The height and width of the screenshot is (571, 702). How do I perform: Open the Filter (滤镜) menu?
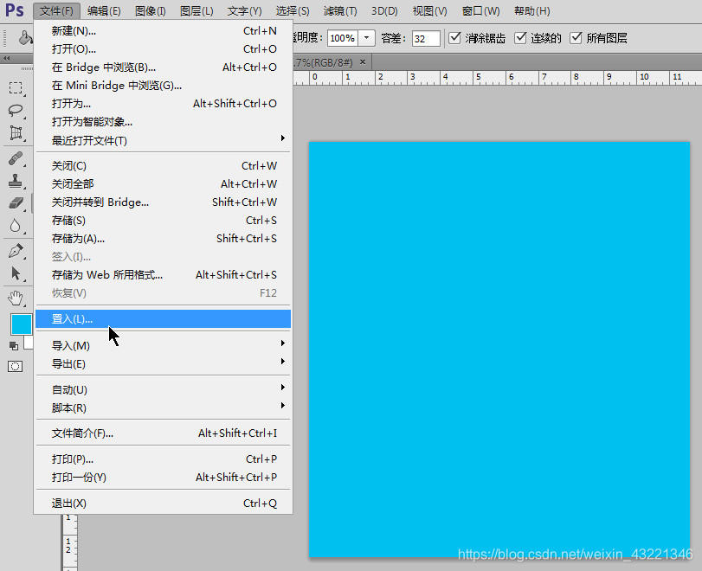pos(340,10)
